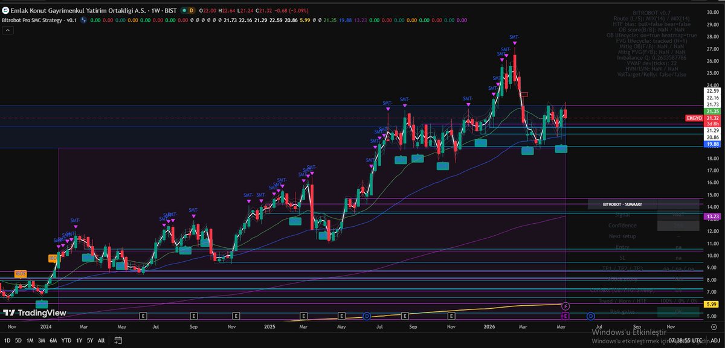
Task: Select the 1D time range
Action: [7, 341]
